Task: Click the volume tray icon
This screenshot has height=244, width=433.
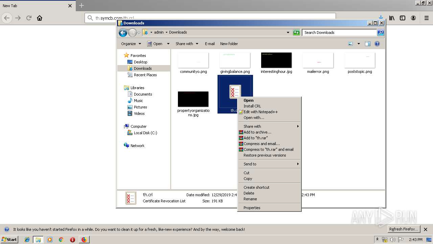Action: coord(393,240)
